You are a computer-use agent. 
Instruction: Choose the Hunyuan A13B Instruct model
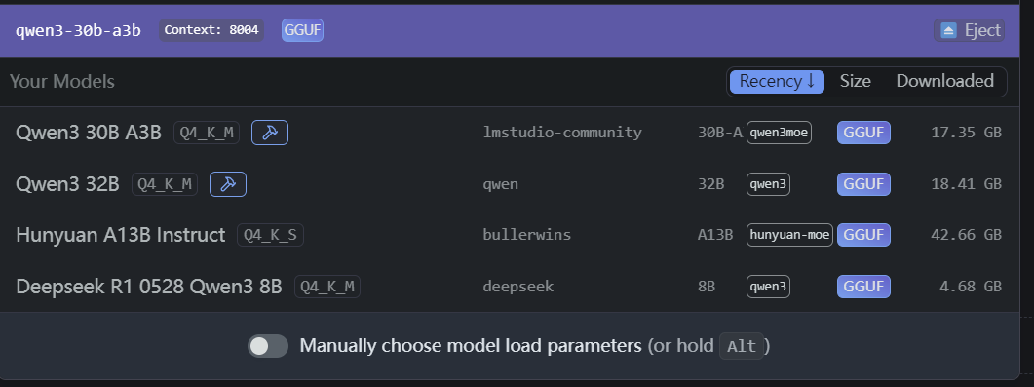tap(509, 235)
